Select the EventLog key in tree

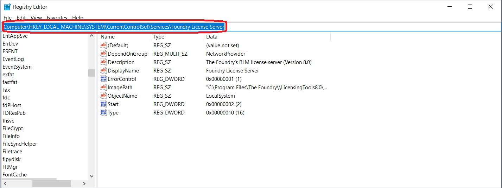(13, 59)
